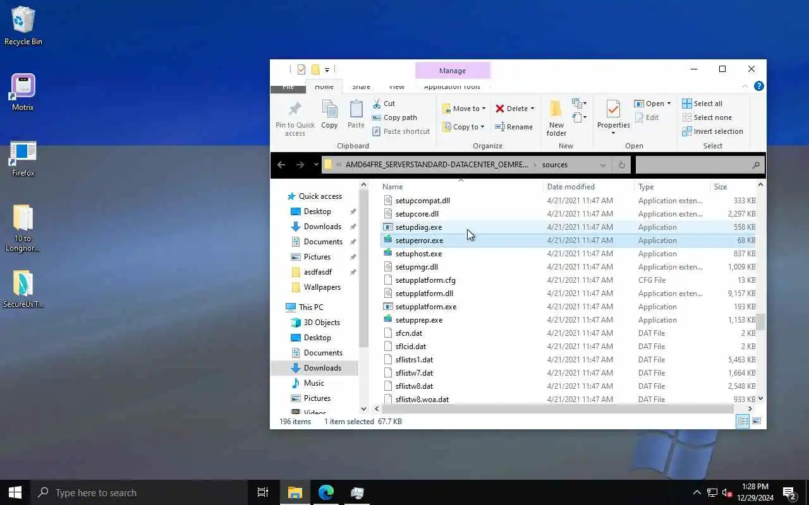Switch to the Share ribbon tab
This screenshot has width=809, height=505.
coord(361,86)
